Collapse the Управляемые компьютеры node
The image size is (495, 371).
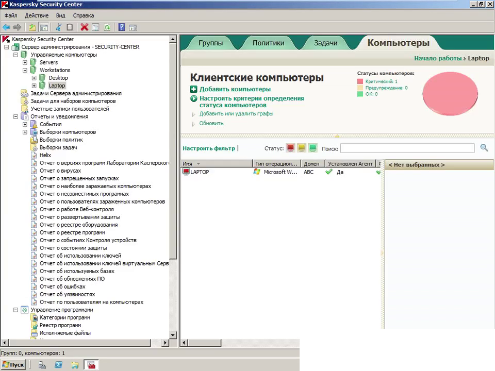click(x=15, y=55)
